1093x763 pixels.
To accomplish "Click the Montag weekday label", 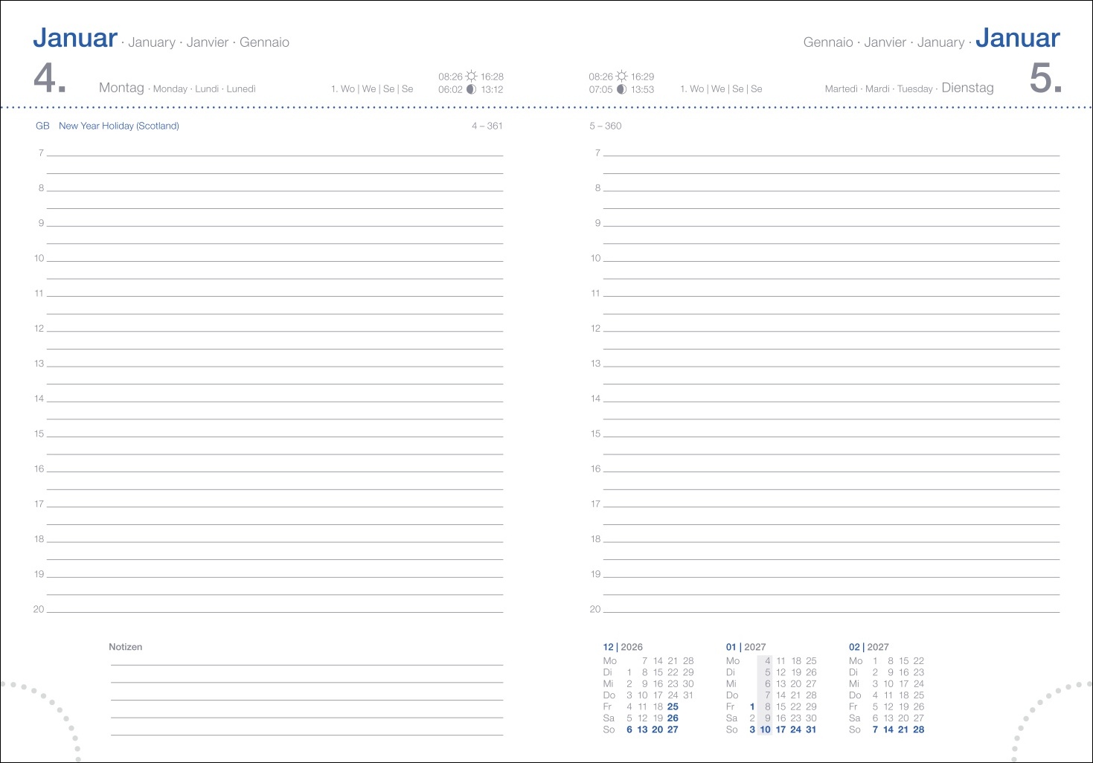I will click(x=121, y=88).
